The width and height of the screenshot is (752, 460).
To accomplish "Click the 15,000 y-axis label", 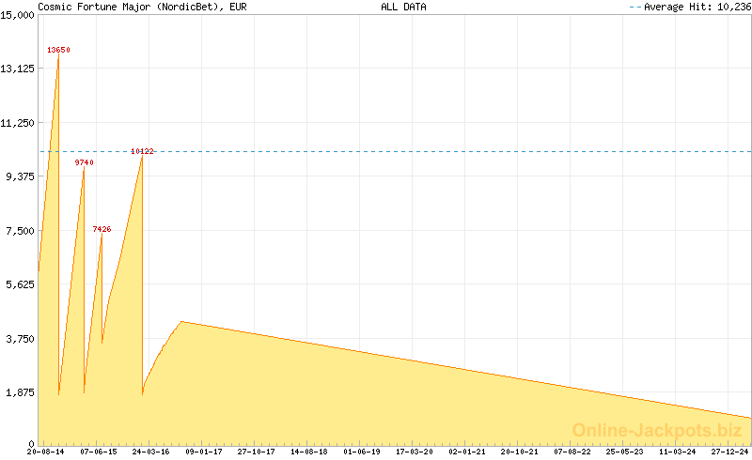I will (17, 15).
